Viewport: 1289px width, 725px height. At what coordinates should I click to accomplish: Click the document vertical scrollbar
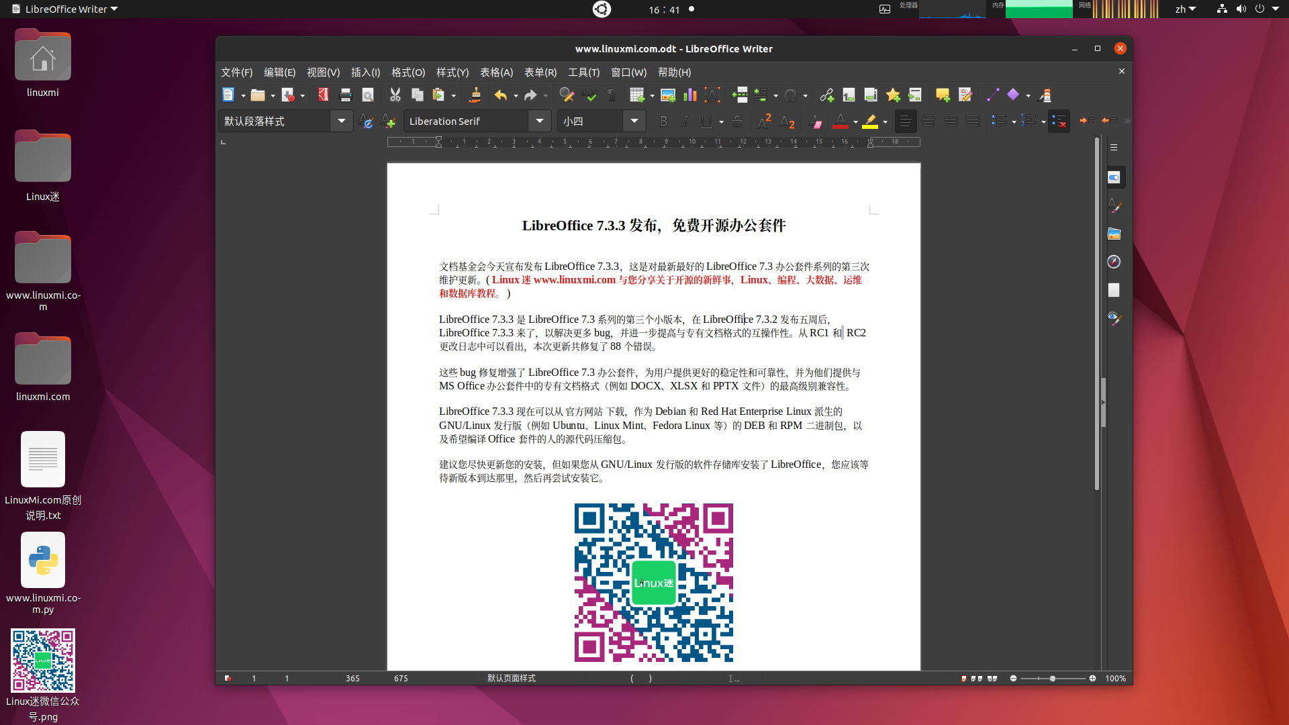coord(1097,313)
